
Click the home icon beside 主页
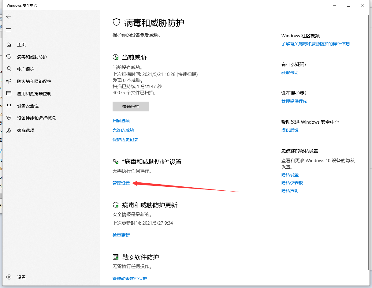coord(9,45)
